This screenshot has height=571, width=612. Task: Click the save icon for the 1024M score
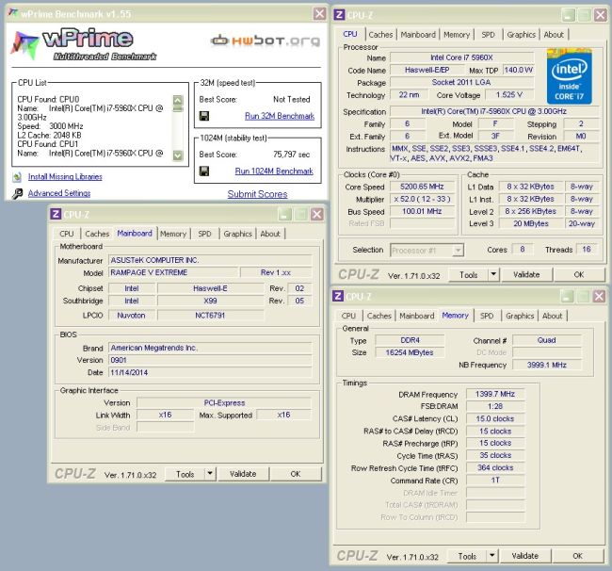pos(203,171)
